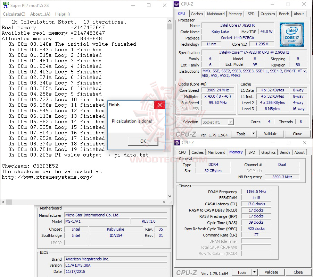Click Close button in lower CPU-Z window
Image resolution: width=313 pixels, height=277 pixels.
pos(298,272)
